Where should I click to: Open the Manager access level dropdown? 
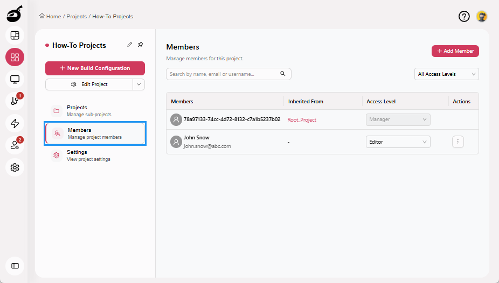point(398,119)
